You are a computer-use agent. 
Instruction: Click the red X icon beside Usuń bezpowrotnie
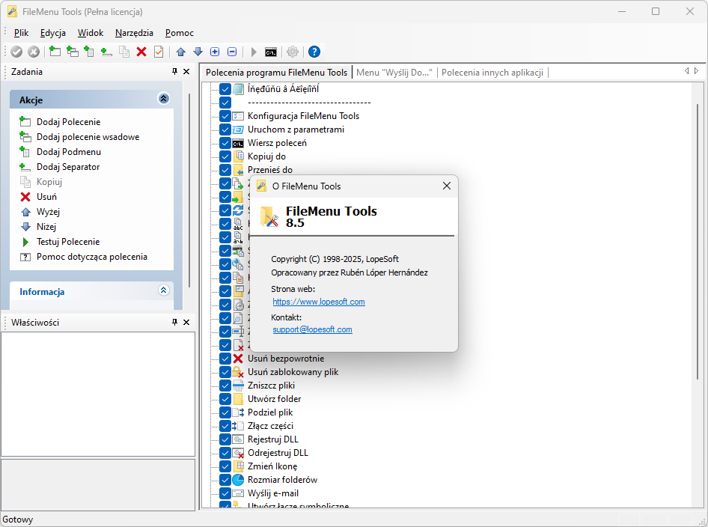pos(238,359)
